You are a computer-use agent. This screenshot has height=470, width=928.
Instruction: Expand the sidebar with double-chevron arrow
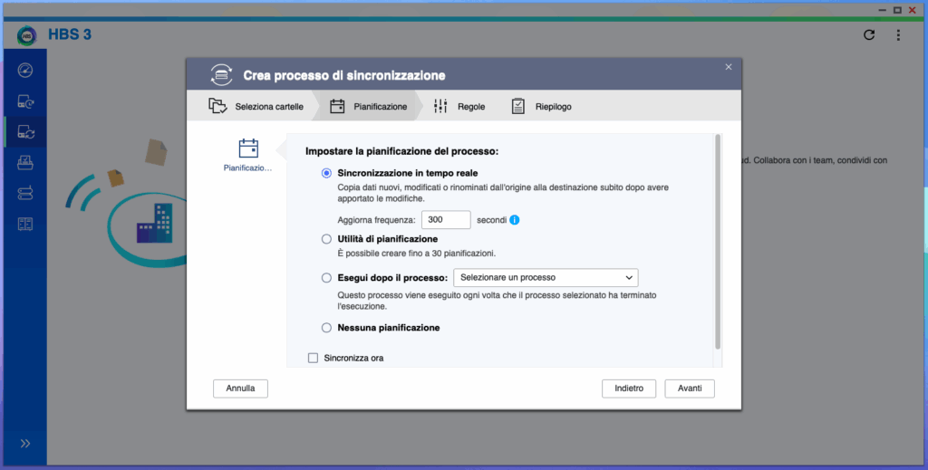25,443
